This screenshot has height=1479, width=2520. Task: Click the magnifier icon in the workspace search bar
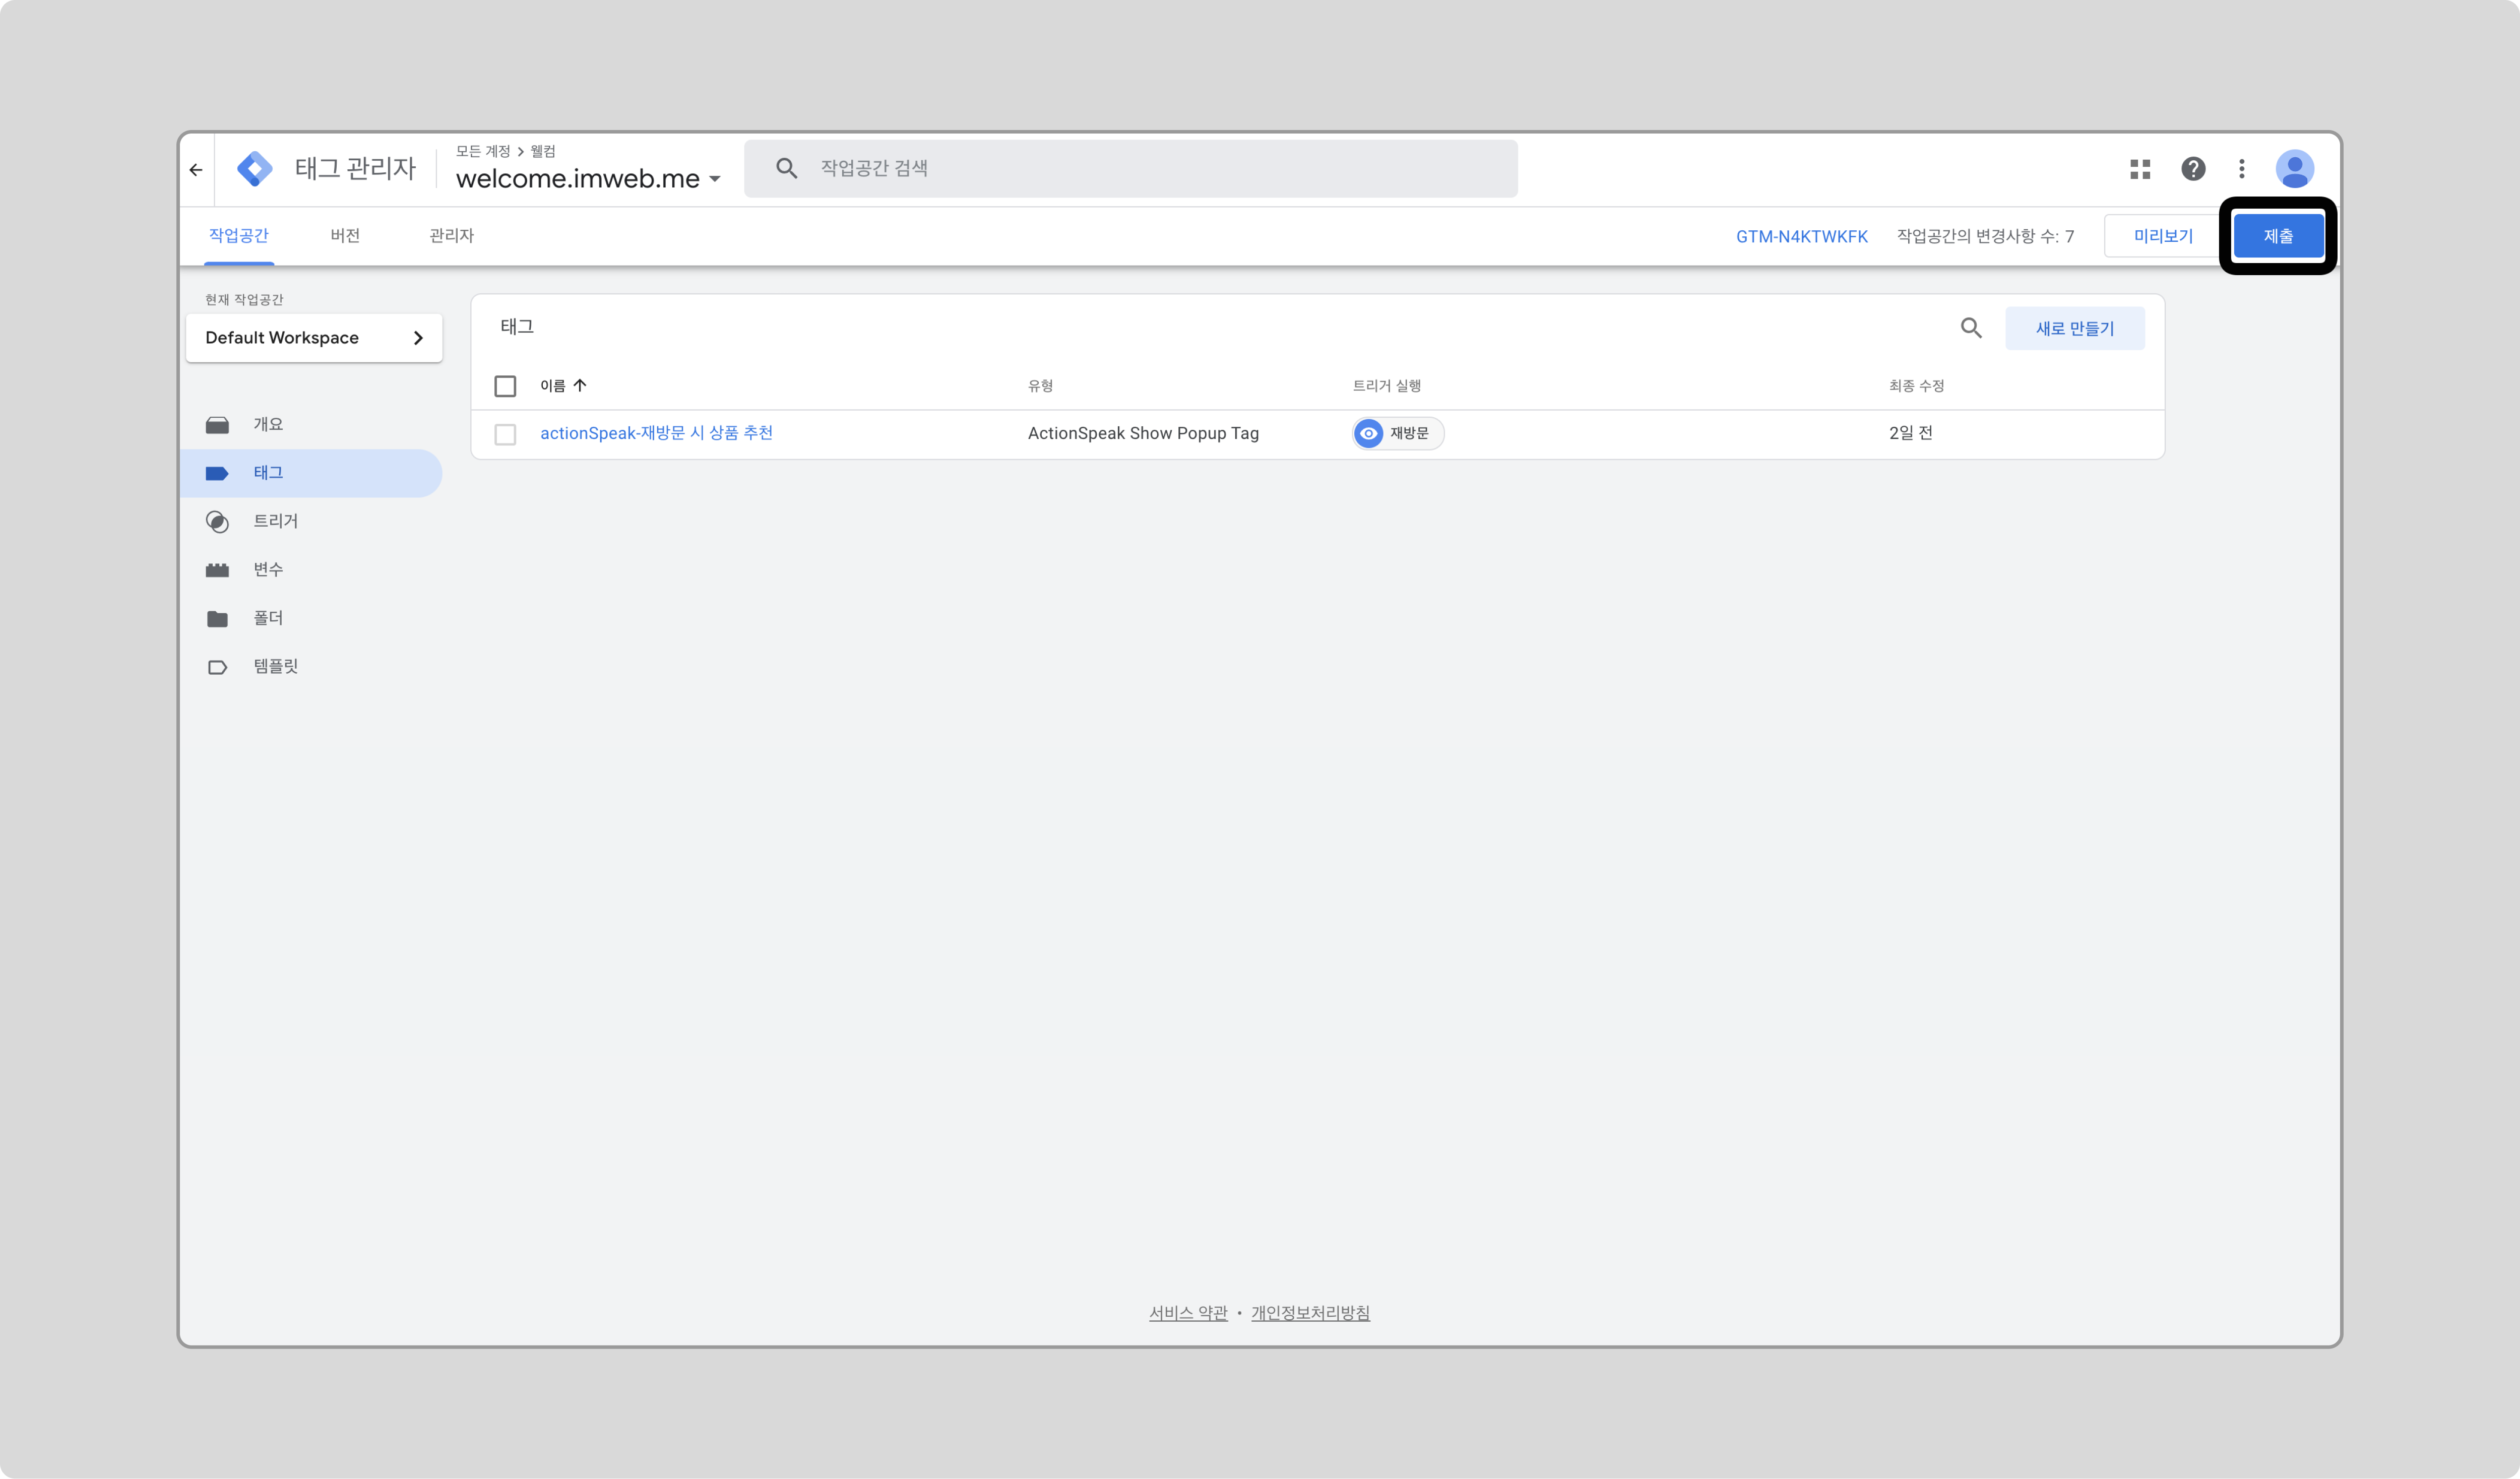click(x=786, y=168)
